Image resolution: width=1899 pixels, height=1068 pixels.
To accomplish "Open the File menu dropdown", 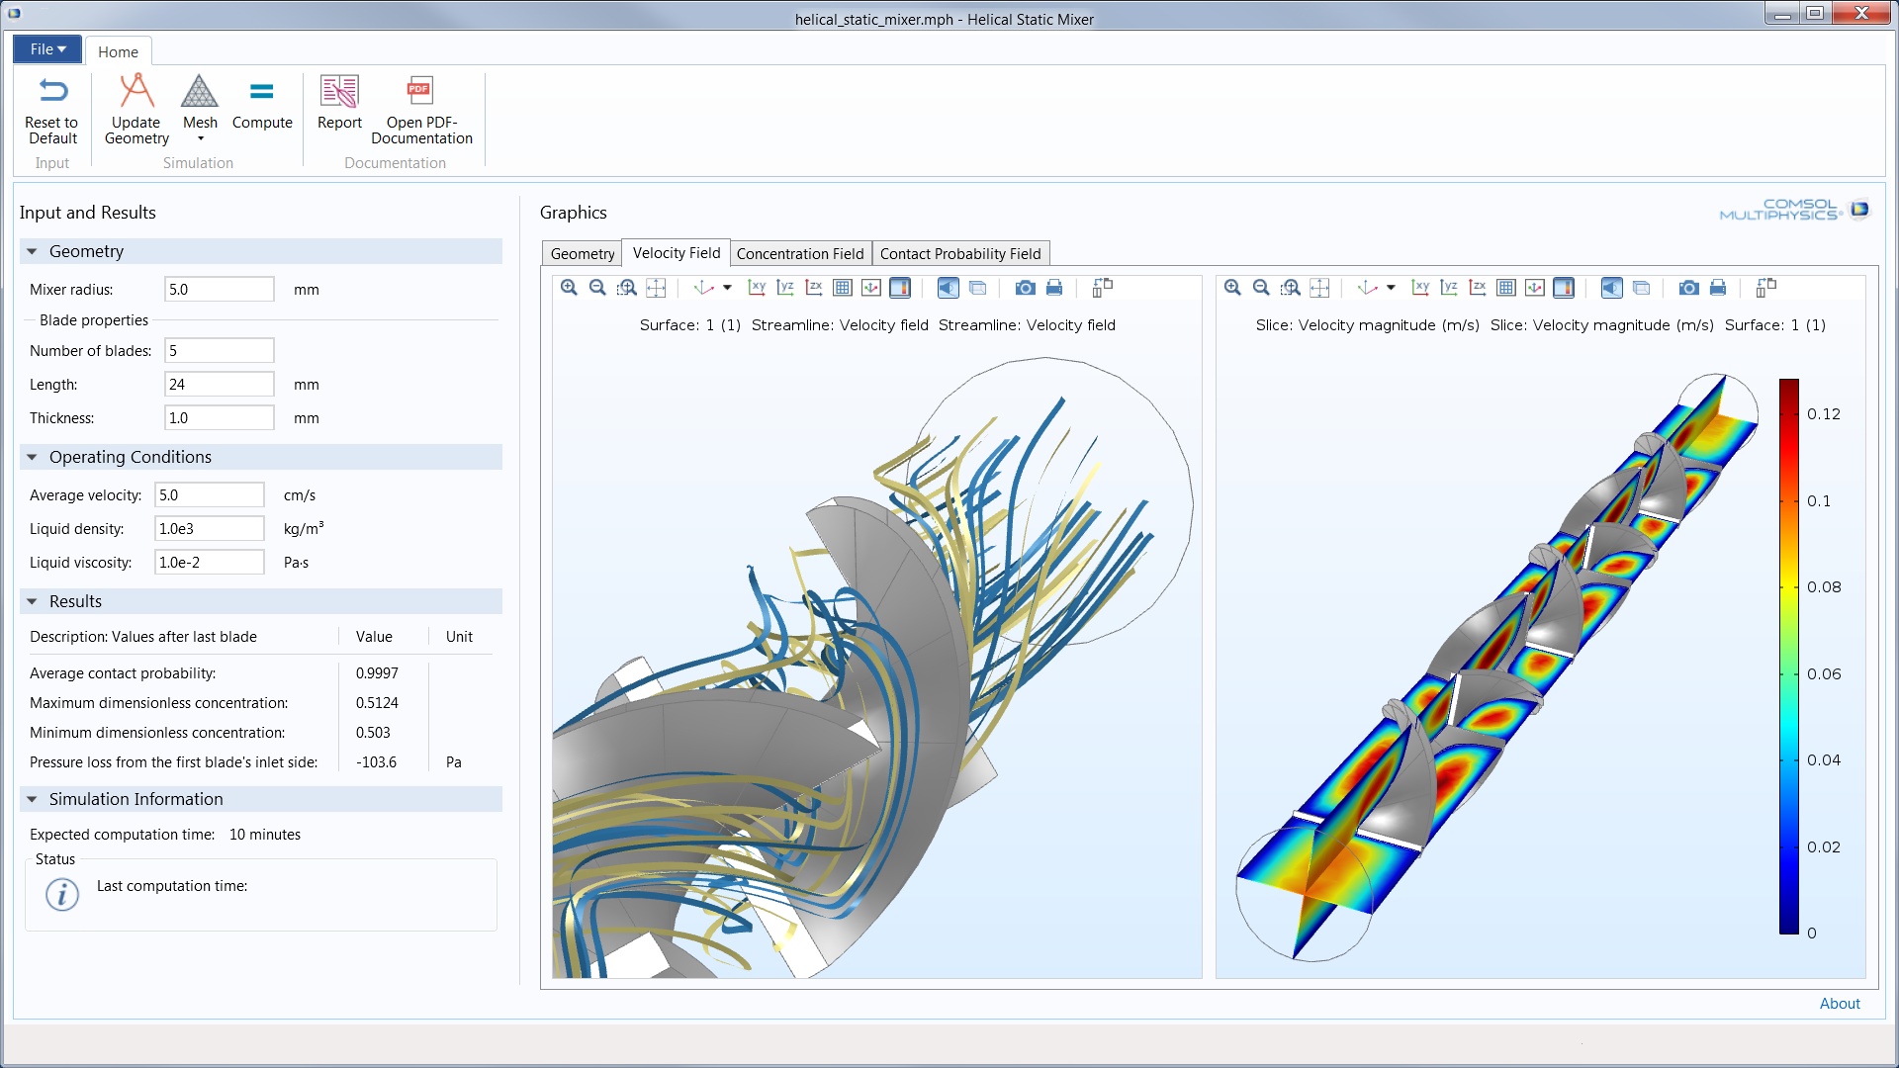I will pyautogui.click(x=45, y=48).
